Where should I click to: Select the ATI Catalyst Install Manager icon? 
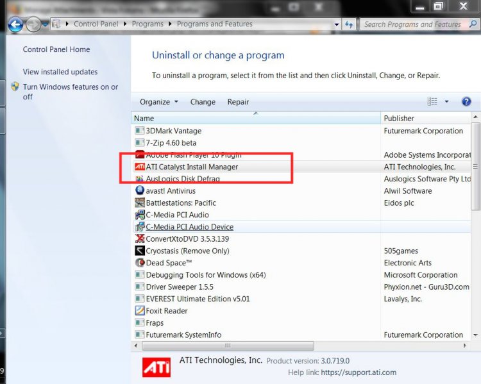(140, 167)
